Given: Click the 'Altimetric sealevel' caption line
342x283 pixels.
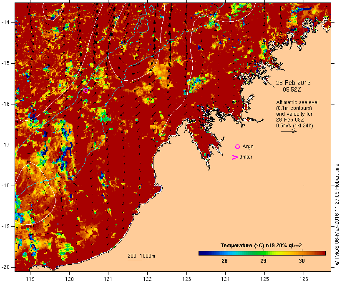Looking at the screenshot, I should (297, 102).
